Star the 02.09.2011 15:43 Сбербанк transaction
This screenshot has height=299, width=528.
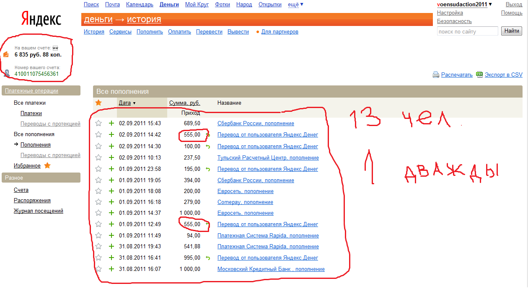[x=98, y=124]
